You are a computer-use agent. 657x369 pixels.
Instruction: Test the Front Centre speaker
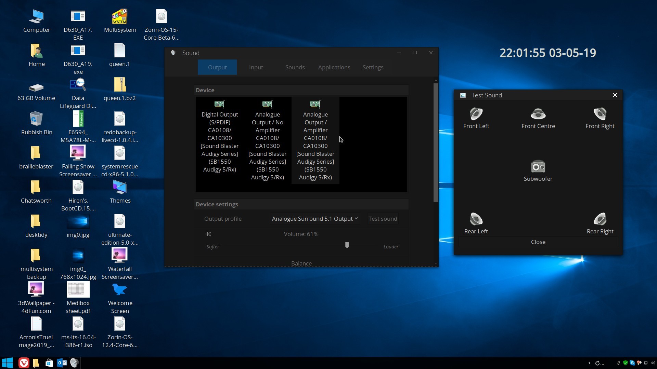pyautogui.click(x=538, y=114)
